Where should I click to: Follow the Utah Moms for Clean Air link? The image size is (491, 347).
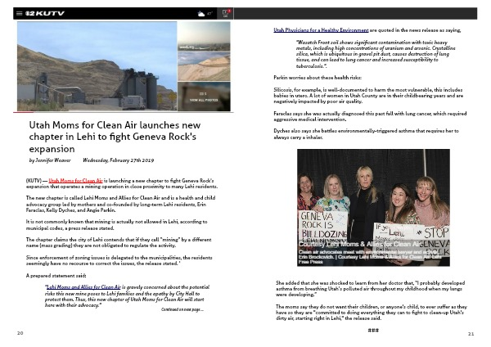click(75, 181)
